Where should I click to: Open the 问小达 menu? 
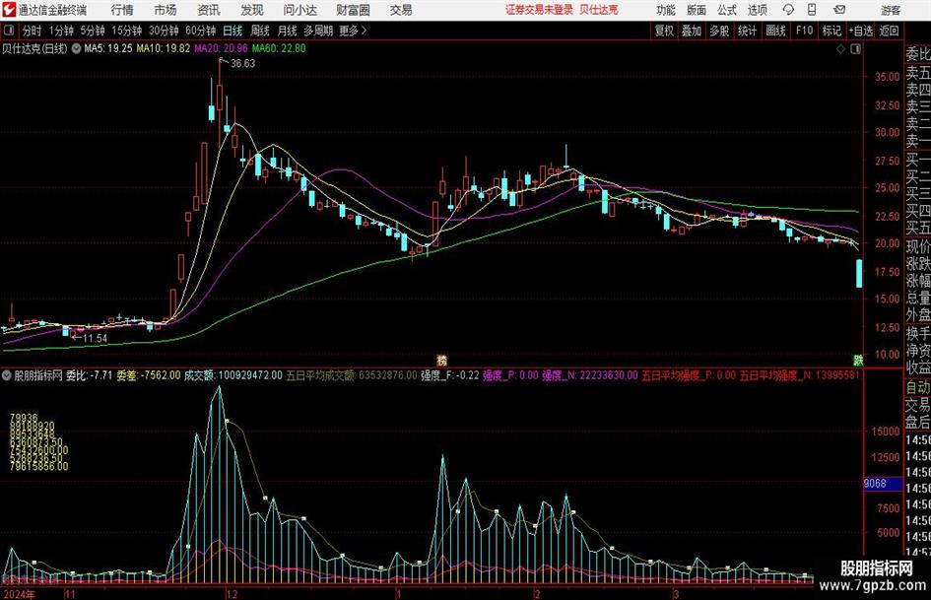(299, 10)
